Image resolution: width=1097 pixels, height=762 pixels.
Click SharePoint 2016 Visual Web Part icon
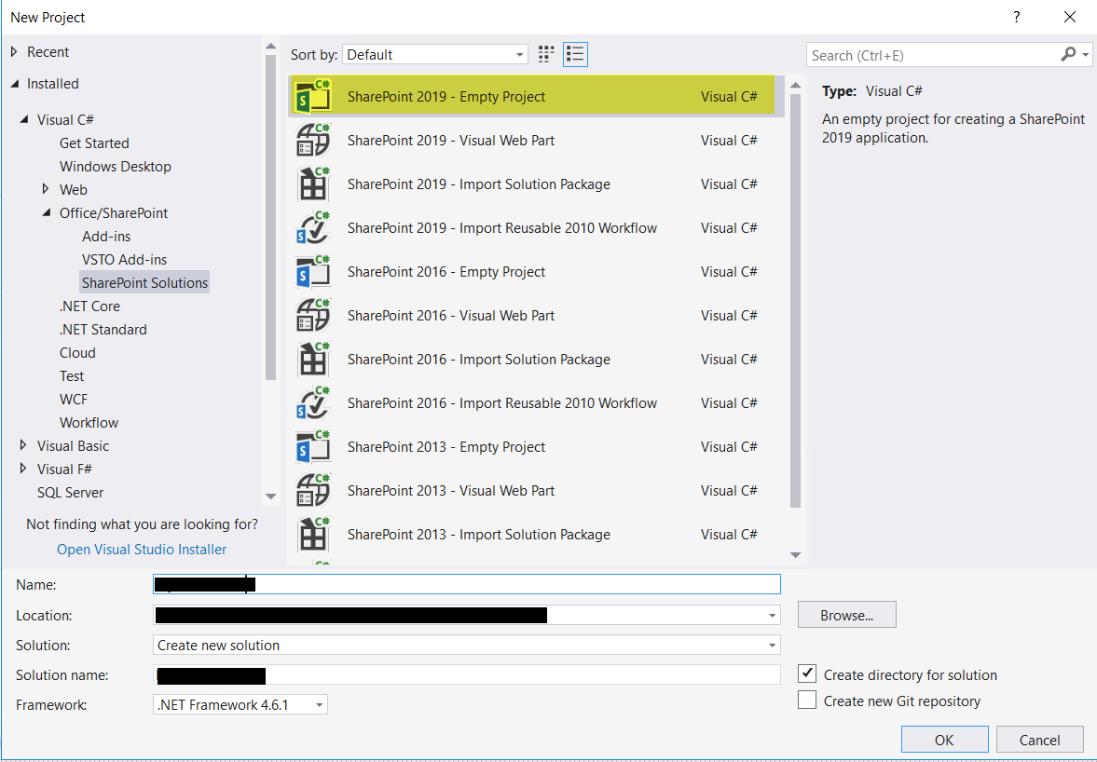[313, 315]
